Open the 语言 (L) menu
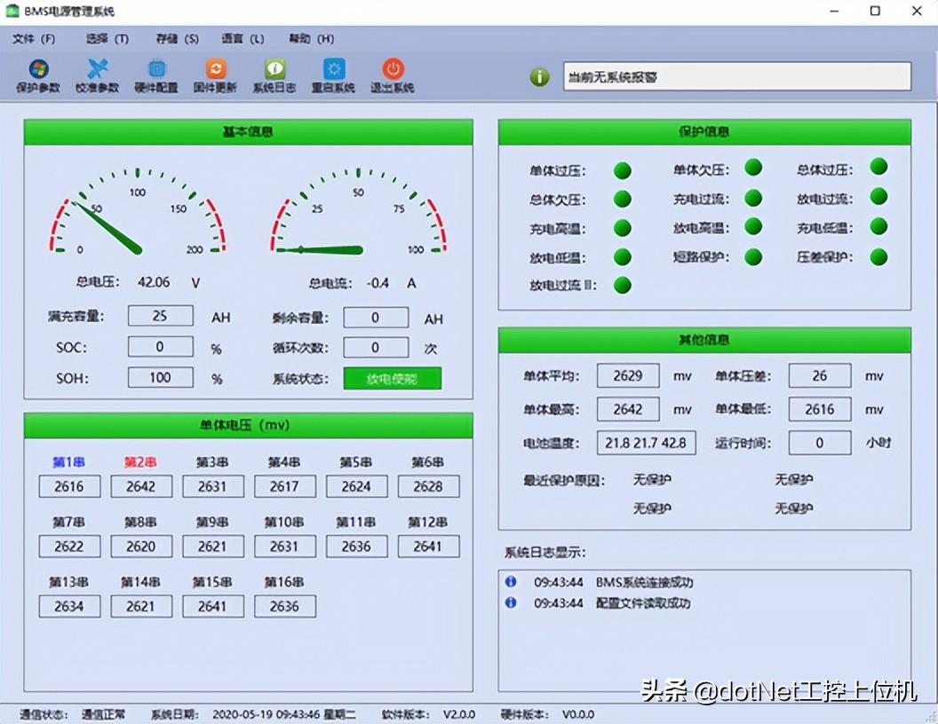 pyautogui.click(x=242, y=39)
